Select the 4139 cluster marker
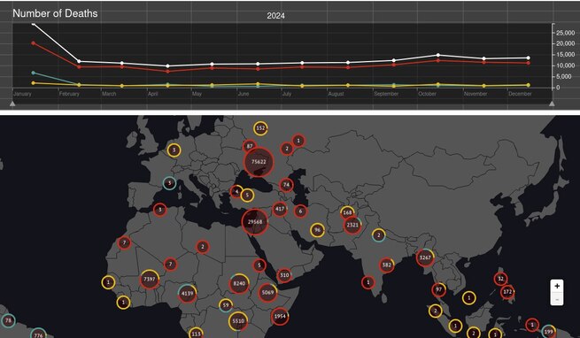The height and width of the screenshot is (338, 580). [x=187, y=294]
